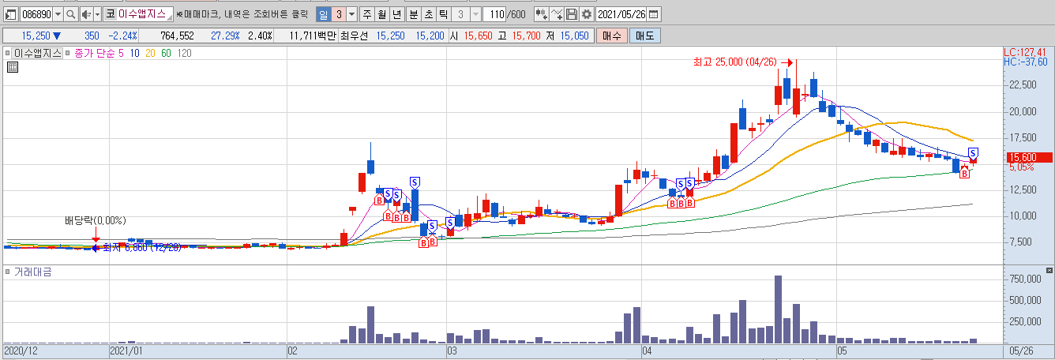Click the 15,650 opening price value

pyautogui.click(x=477, y=36)
